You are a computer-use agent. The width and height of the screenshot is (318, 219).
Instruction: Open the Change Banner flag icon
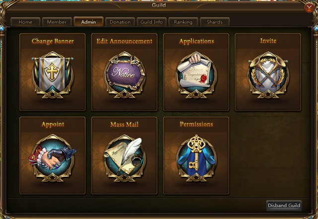pos(52,75)
